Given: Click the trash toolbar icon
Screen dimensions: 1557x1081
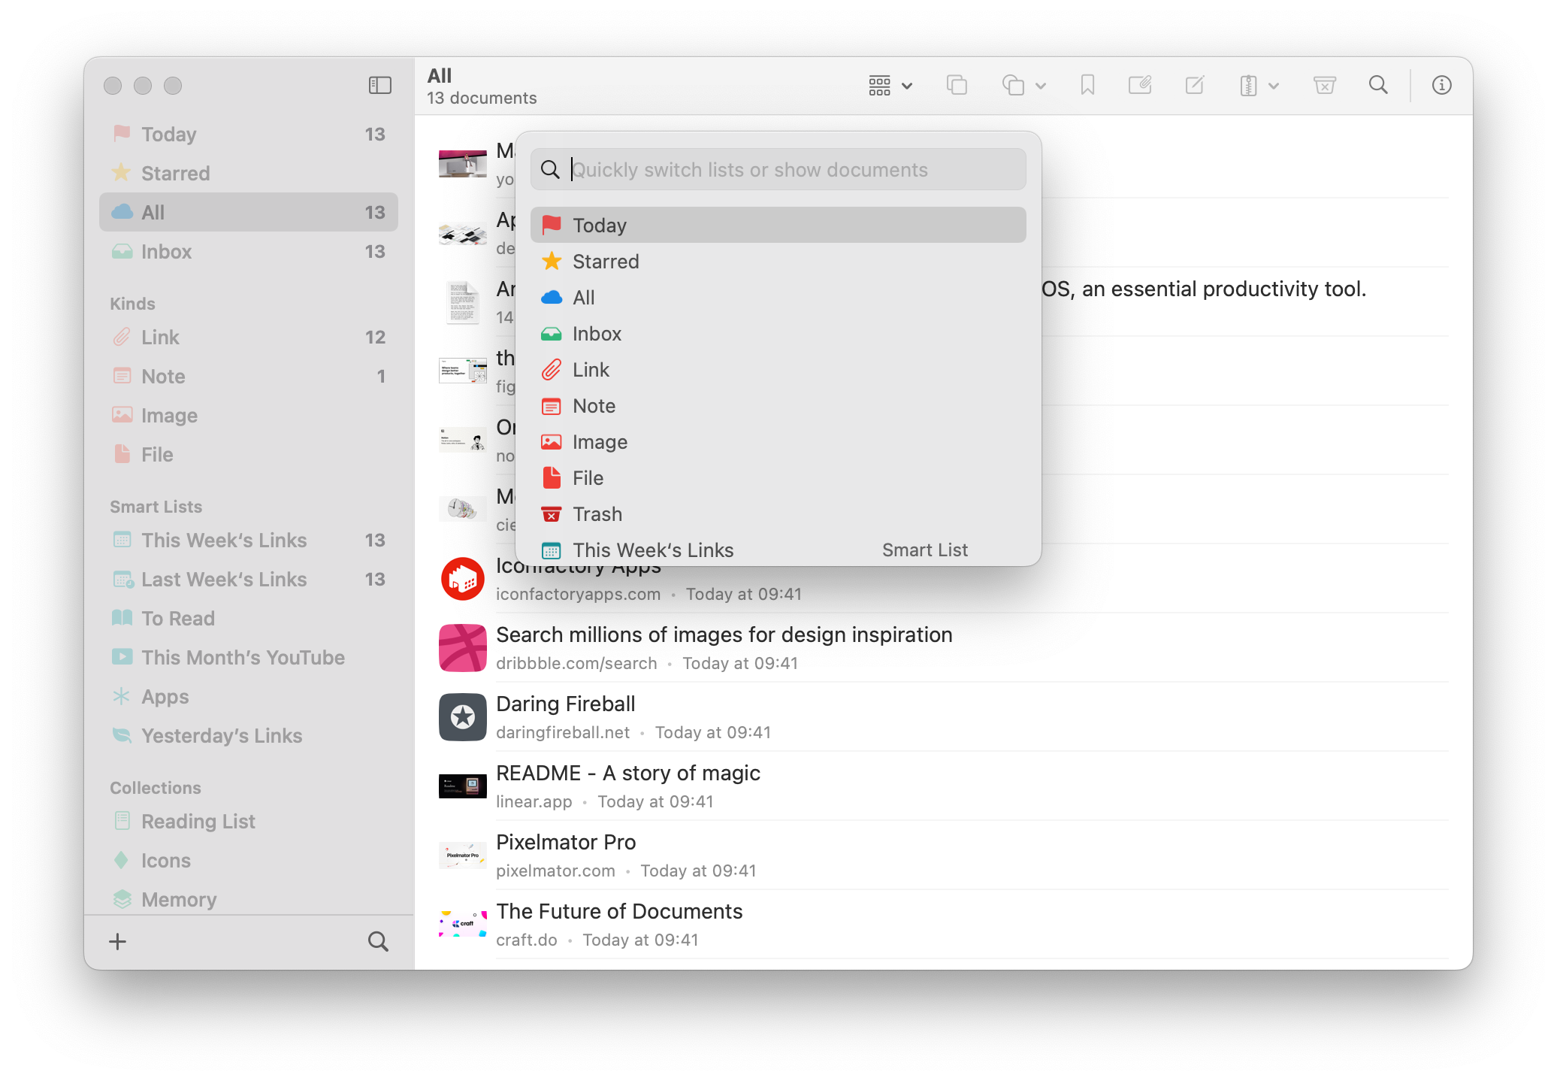Looking at the screenshot, I should click(1324, 86).
